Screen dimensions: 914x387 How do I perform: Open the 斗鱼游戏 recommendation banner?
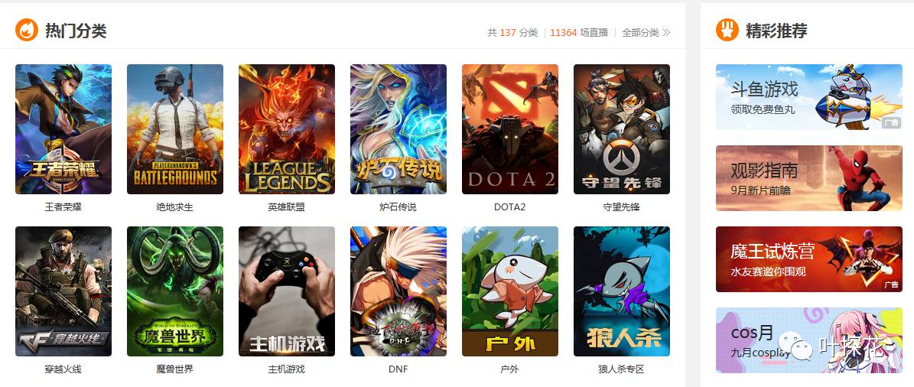pos(809,96)
